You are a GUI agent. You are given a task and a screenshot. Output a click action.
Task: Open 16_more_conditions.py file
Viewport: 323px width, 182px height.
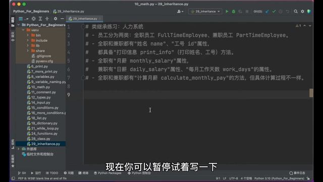(x=46, y=113)
